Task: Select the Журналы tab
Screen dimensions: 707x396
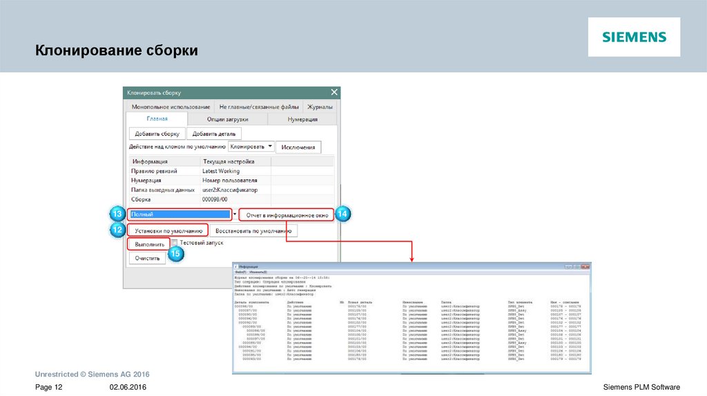Action: [319, 107]
